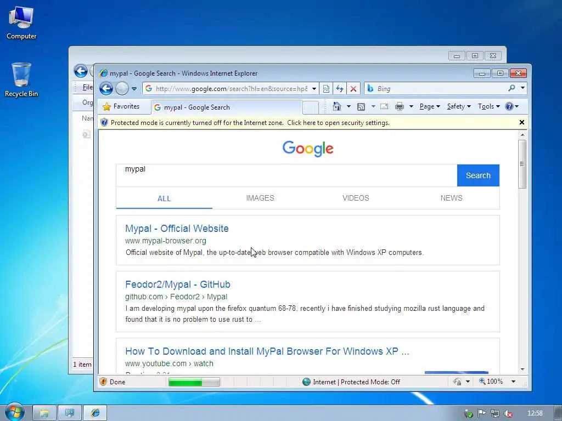The height and width of the screenshot is (421, 562).
Task: Open the How To Download MyPal video link
Action: coord(267,351)
